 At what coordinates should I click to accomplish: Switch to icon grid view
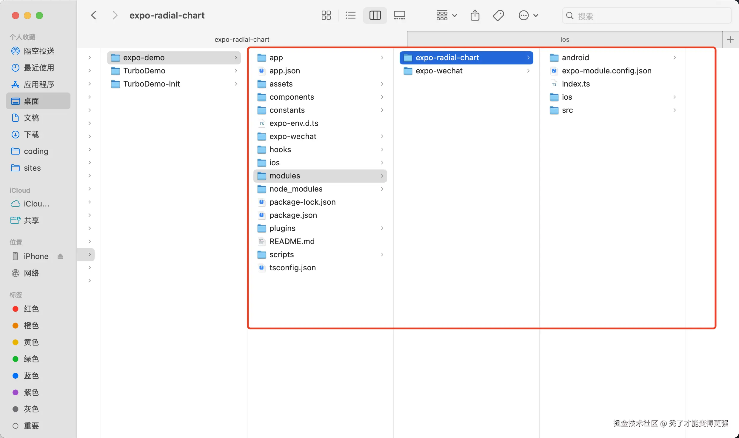pyautogui.click(x=326, y=15)
